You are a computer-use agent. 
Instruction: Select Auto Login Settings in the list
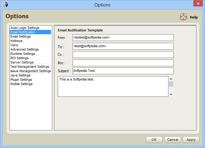[x=30, y=28]
